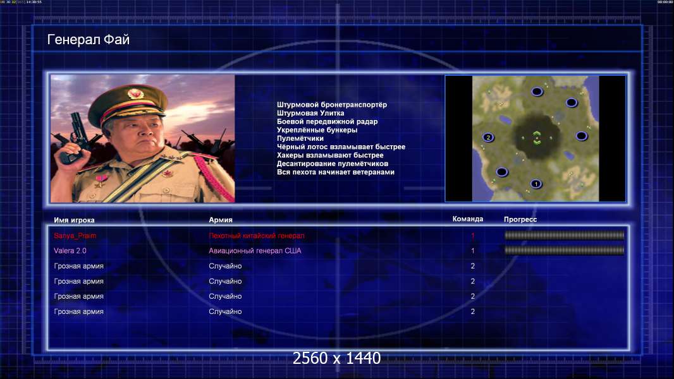Click team number in Sanya_Praim row

pyautogui.click(x=472, y=236)
